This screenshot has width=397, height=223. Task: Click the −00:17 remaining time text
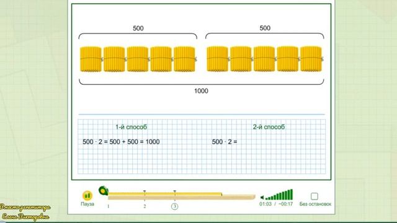[285, 204]
